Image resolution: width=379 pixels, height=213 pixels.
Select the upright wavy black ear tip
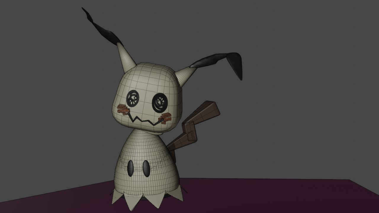pos(102,27)
